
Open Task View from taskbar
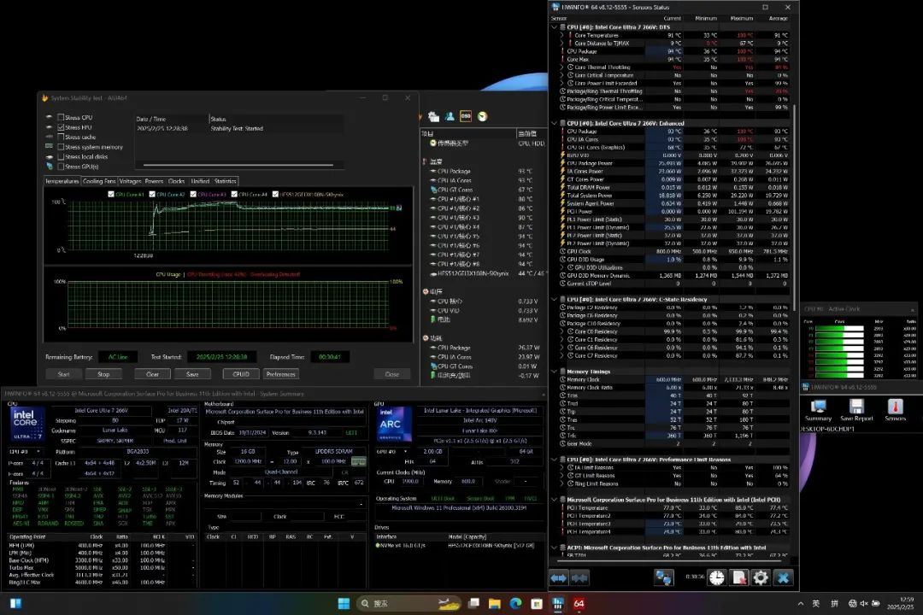click(473, 603)
